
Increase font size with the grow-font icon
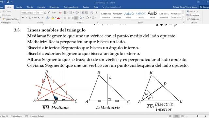45,13
